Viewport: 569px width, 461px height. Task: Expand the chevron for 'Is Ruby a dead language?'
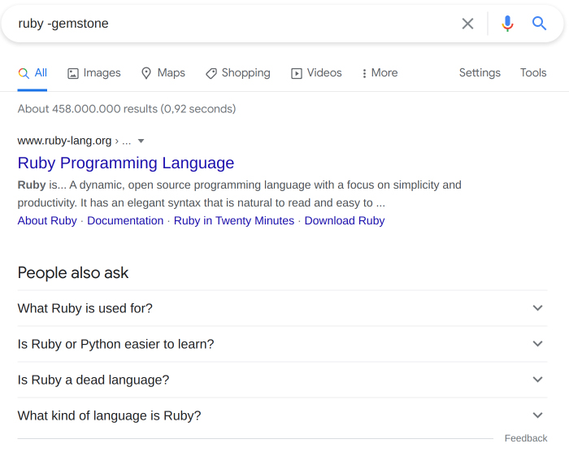(537, 380)
